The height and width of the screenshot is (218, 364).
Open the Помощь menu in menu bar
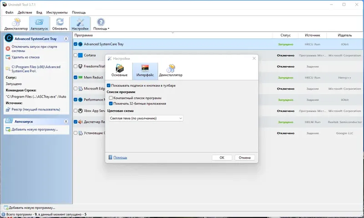[79, 12]
